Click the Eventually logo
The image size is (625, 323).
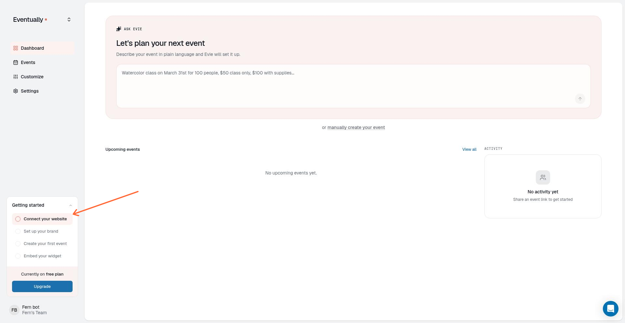(x=30, y=19)
